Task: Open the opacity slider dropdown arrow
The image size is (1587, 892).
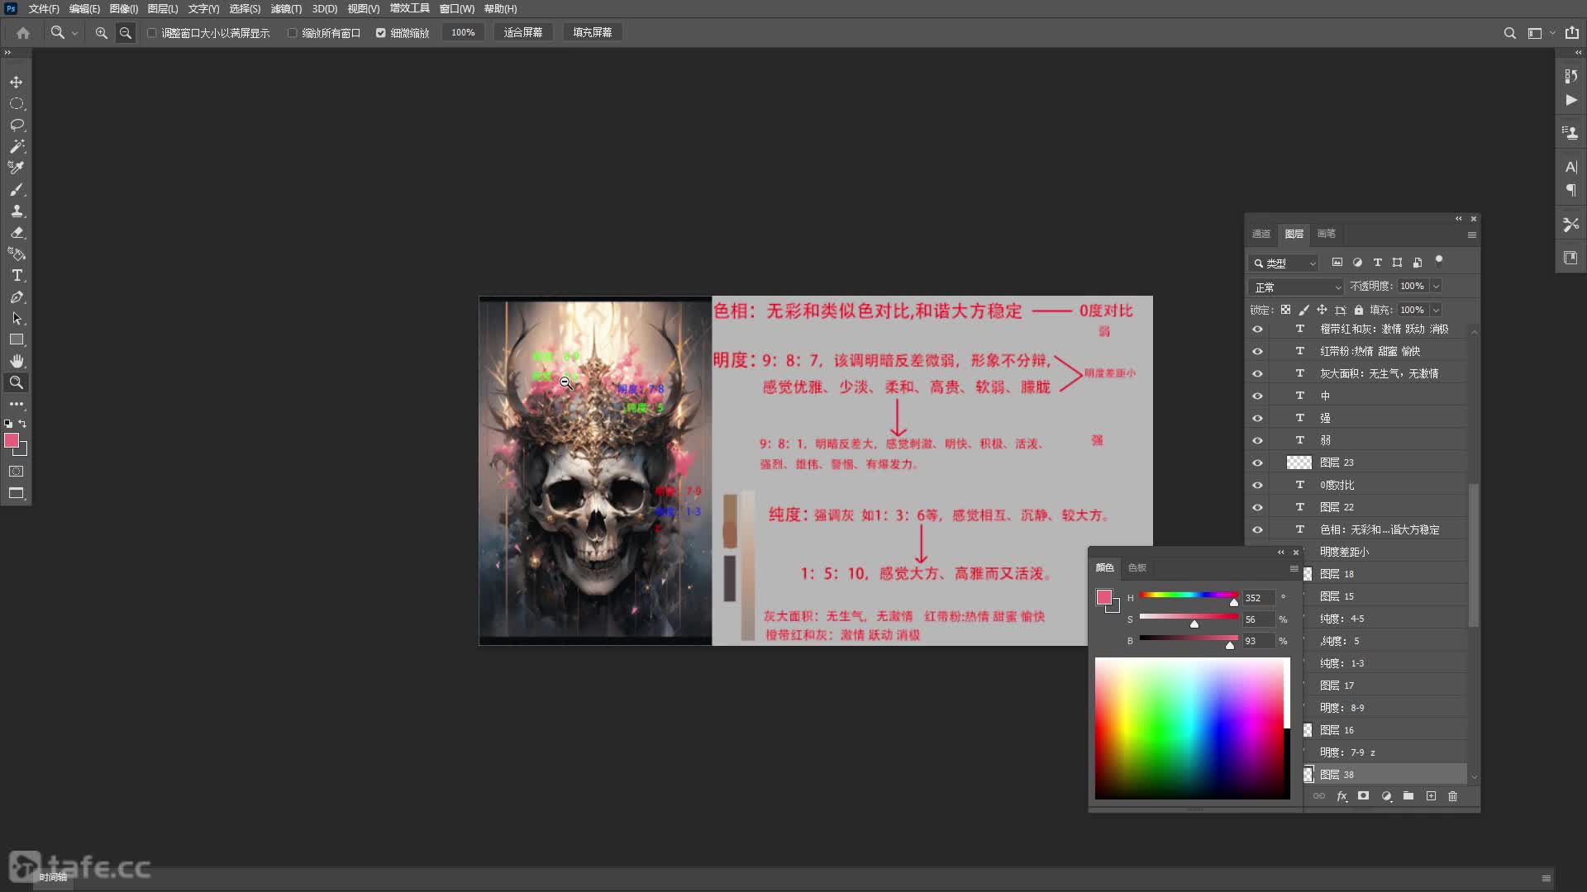Action: pos(1437,286)
